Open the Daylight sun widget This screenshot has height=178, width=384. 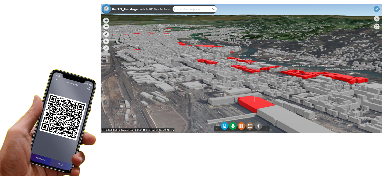point(258,126)
